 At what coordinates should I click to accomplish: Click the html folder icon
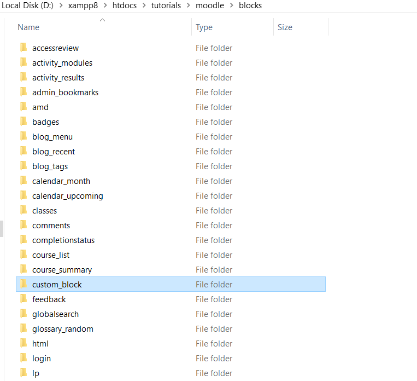click(24, 343)
